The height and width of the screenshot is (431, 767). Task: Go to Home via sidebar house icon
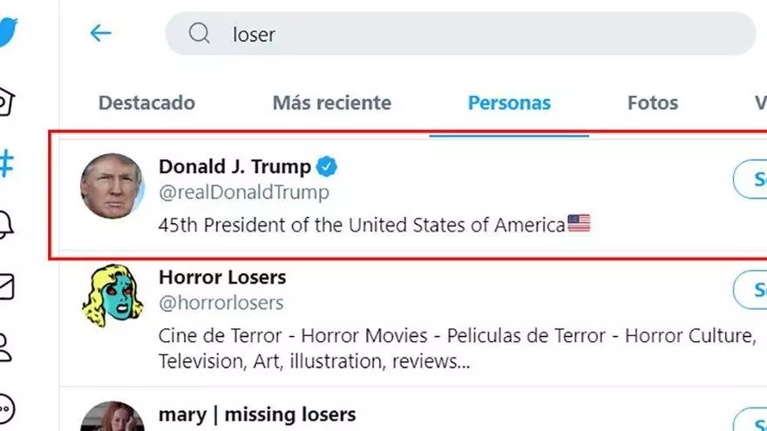(x=6, y=101)
